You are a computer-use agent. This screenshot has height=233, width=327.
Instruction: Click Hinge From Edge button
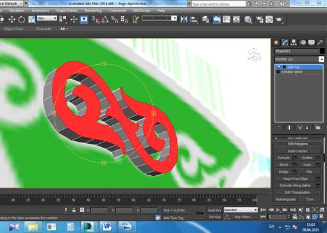click(x=295, y=178)
